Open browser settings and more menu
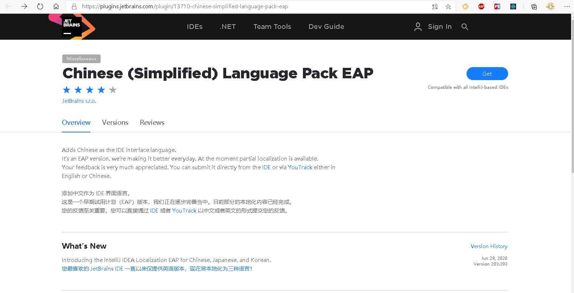 click(567, 6)
